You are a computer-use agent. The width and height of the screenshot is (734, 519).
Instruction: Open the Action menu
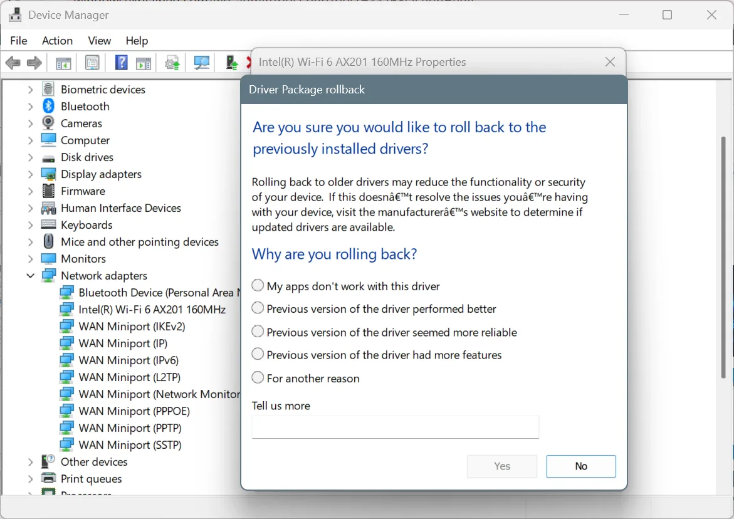point(57,41)
